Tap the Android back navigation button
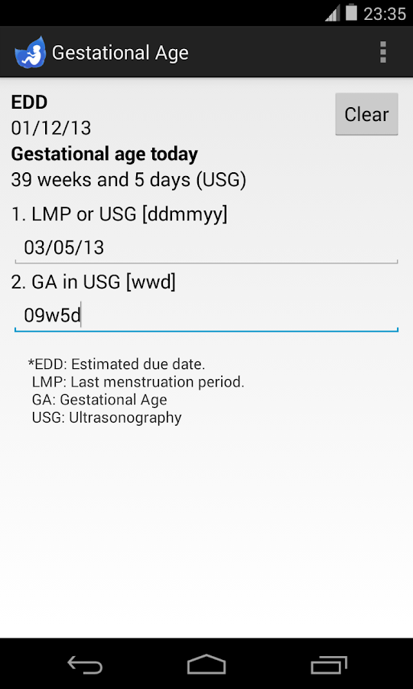 (85, 664)
